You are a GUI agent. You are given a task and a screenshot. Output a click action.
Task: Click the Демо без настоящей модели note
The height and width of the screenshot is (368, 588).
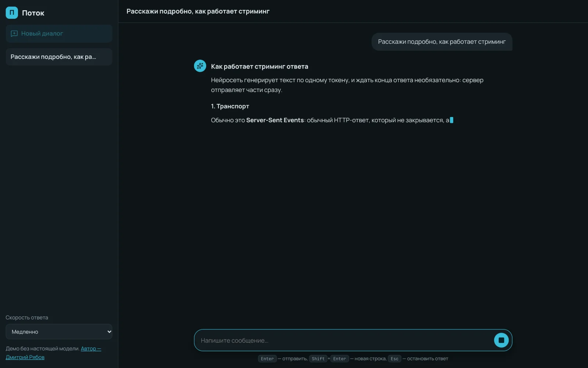coord(42,348)
